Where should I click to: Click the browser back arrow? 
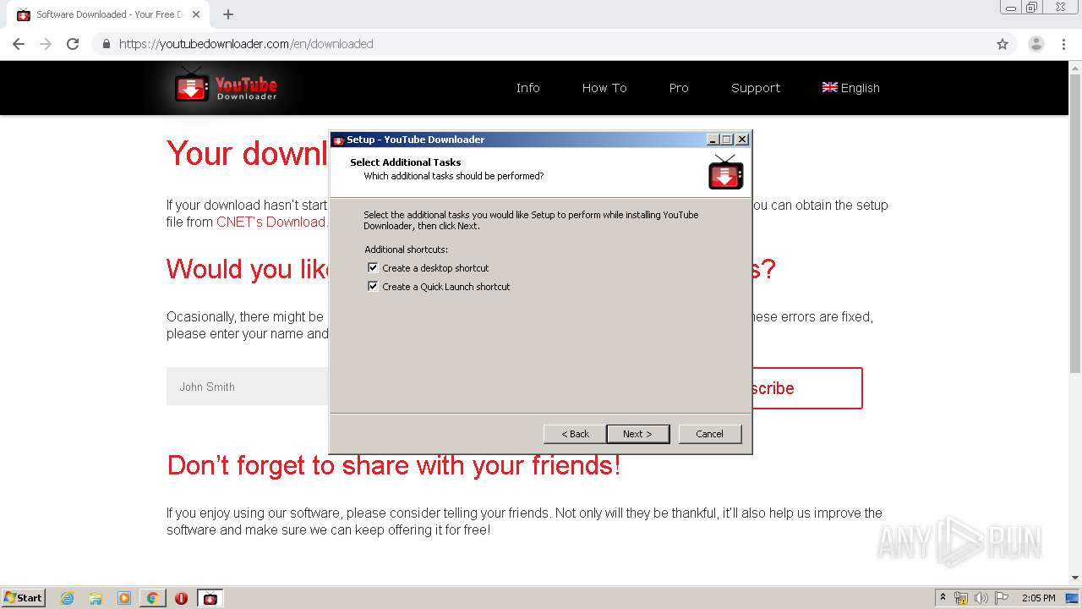pyautogui.click(x=19, y=44)
